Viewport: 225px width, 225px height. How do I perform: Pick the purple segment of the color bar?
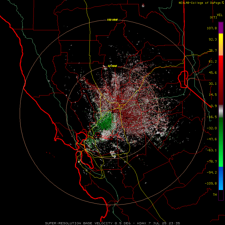click(x=221, y=28)
